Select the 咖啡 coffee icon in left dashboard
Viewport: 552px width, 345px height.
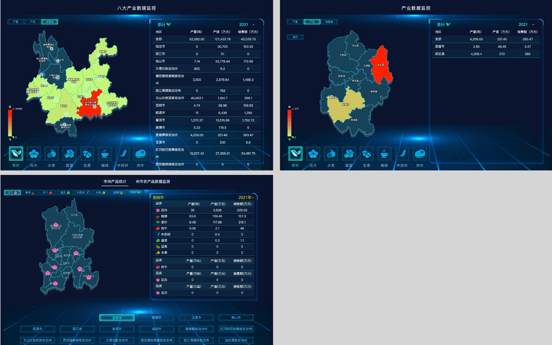point(105,154)
